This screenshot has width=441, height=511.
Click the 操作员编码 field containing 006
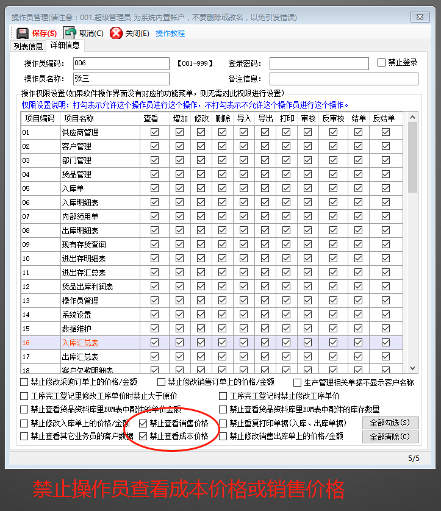(121, 63)
